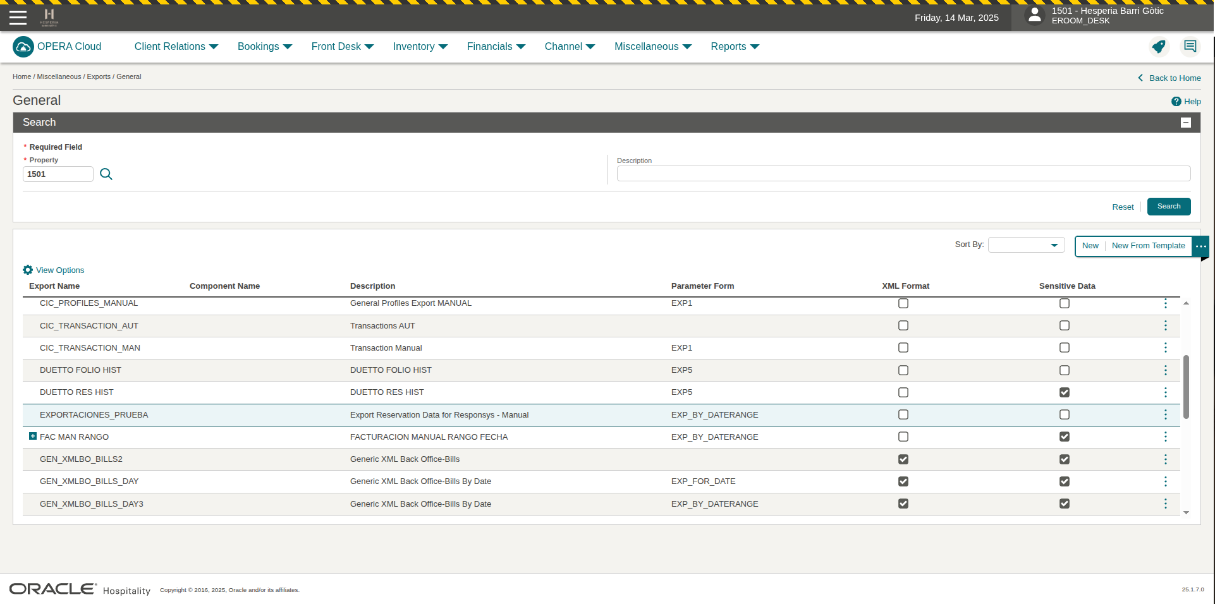
Task: Expand the Financials menu
Action: point(496,47)
